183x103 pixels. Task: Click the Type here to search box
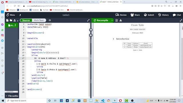click(26, 100)
